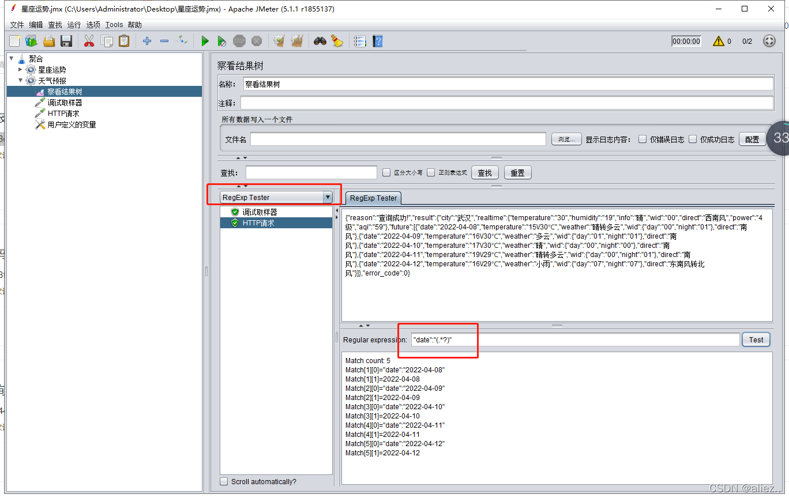This screenshot has height=498, width=789.
Task: Select the 天气预报 thread group
Action: pyautogui.click(x=52, y=81)
